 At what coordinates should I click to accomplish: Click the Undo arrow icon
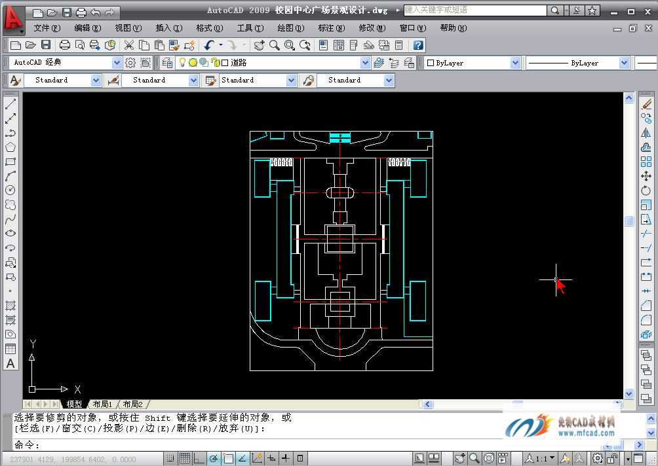coord(209,45)
